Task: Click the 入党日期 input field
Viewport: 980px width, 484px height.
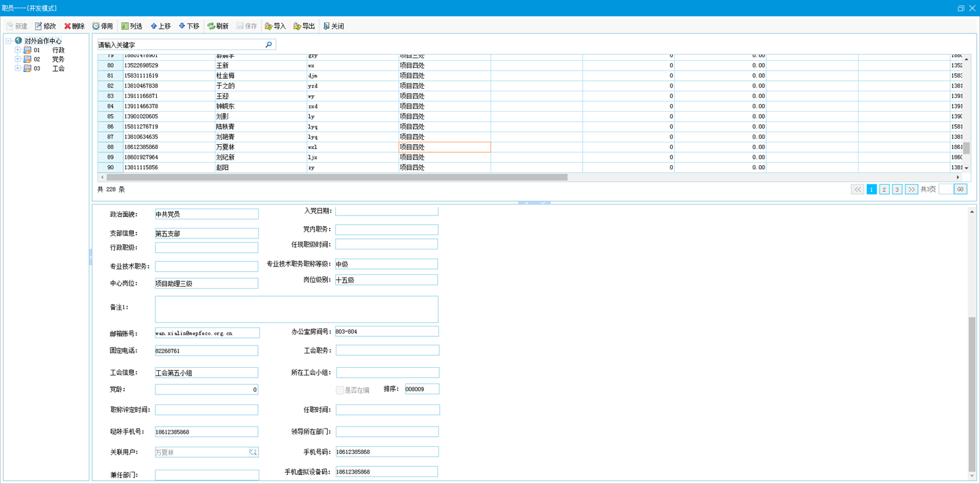Action: point(387,211)
